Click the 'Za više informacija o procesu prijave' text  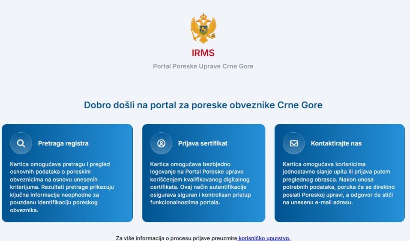(x=176, y=238)
